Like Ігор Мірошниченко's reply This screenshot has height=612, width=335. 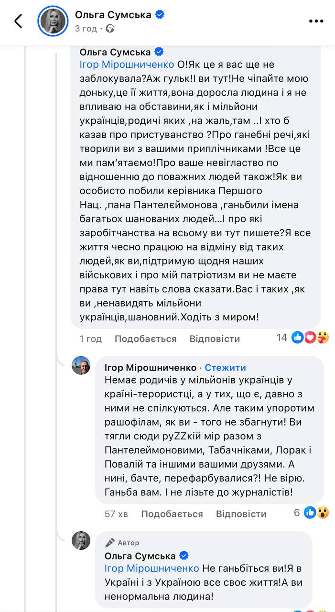pos(172,514)
